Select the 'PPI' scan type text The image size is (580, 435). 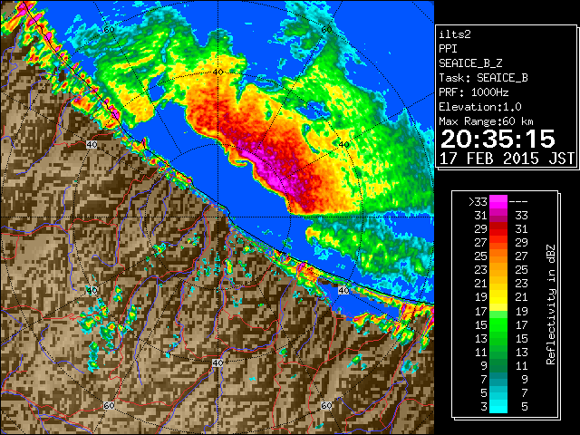tap(448, 49)
